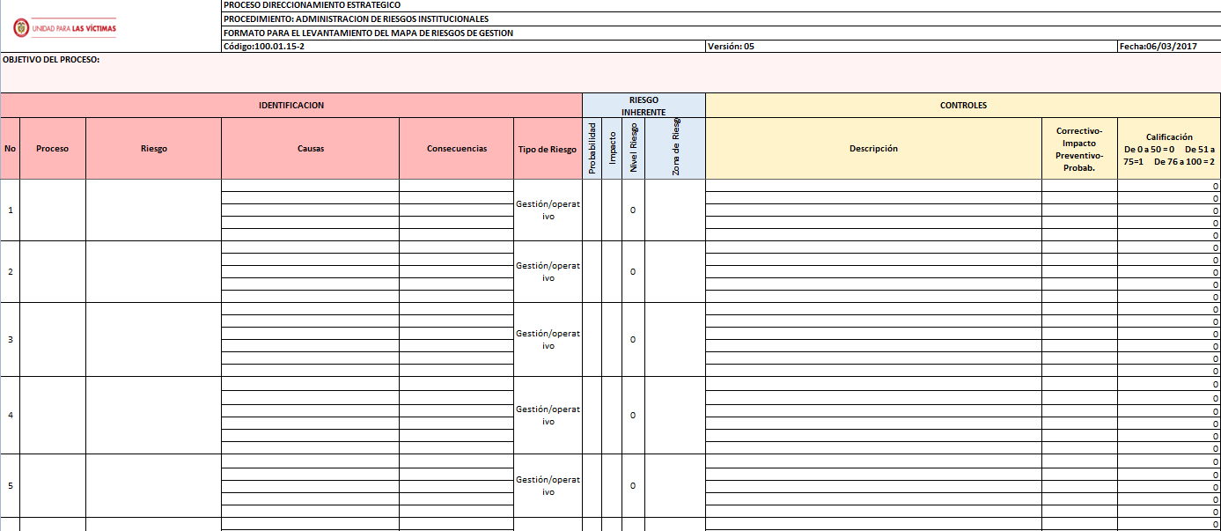This screenshot has width=1221, height=531.
Task: Click the FORMATO PARA EL LEVANTAMIENTO title cell
Action: click(x=721, y=33)
